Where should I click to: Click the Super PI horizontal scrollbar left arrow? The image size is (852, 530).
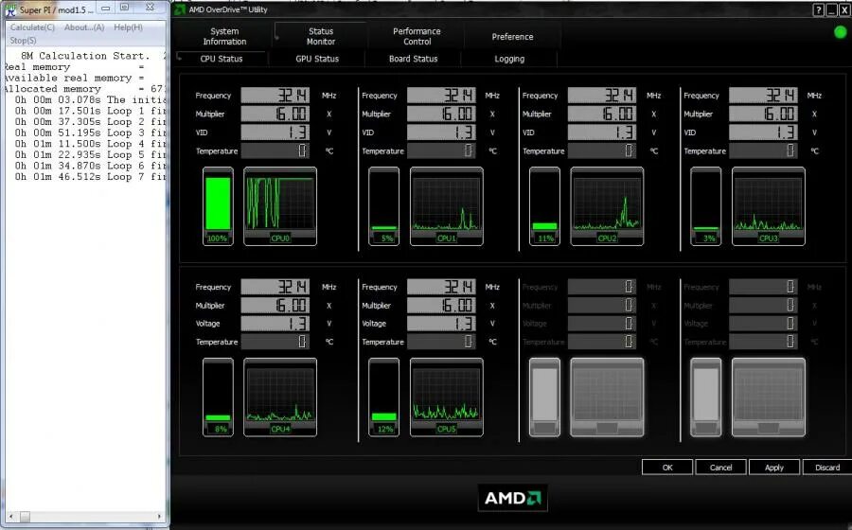point(10,517)
